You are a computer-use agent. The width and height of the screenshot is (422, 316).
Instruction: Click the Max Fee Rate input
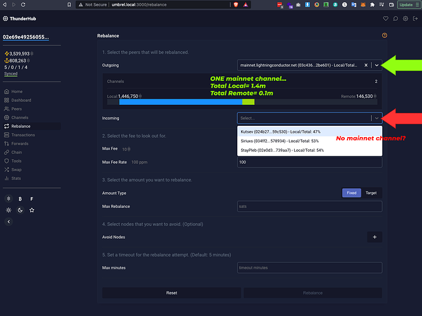coord(309,162)
